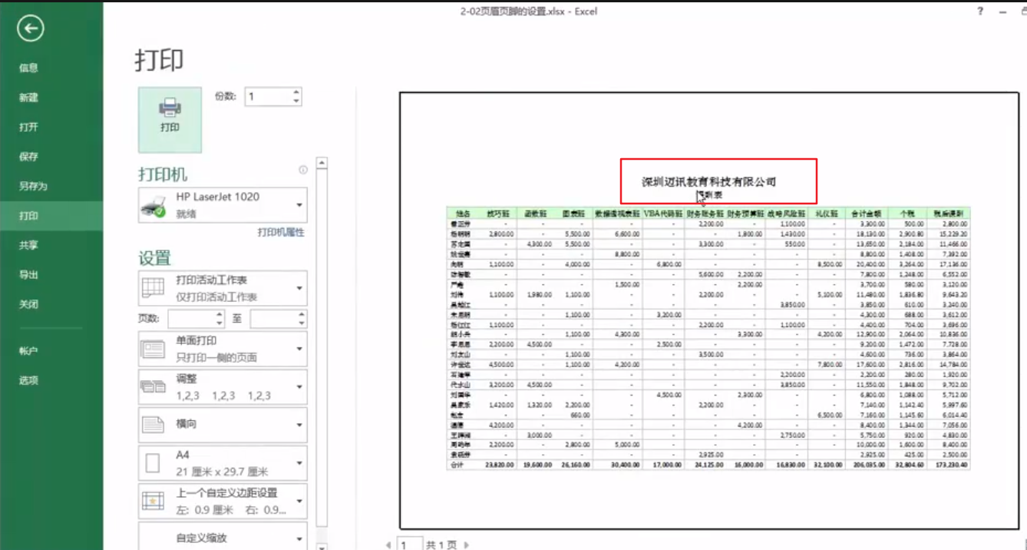Go to next page in preview
Screen dimensions: 1027x550
point(466,545)
